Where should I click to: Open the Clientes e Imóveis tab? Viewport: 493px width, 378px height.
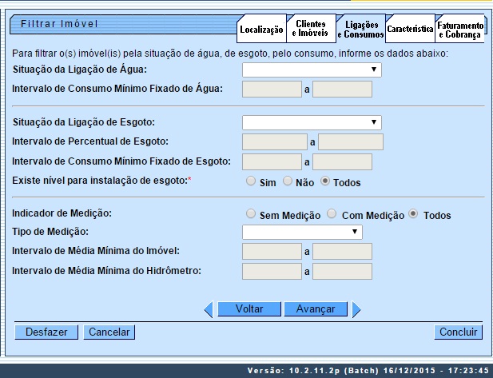pyautogui.click(x=310, y=29)
